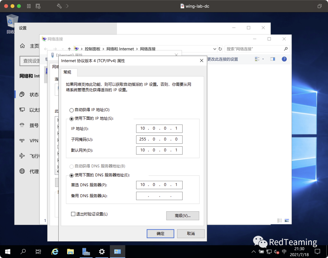
Task: Click the alternate DNS server field
Action: point(159,196)
